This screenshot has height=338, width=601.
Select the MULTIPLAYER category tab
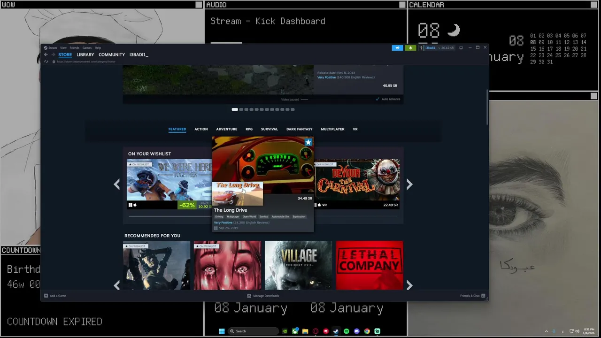tap(332, 129)
